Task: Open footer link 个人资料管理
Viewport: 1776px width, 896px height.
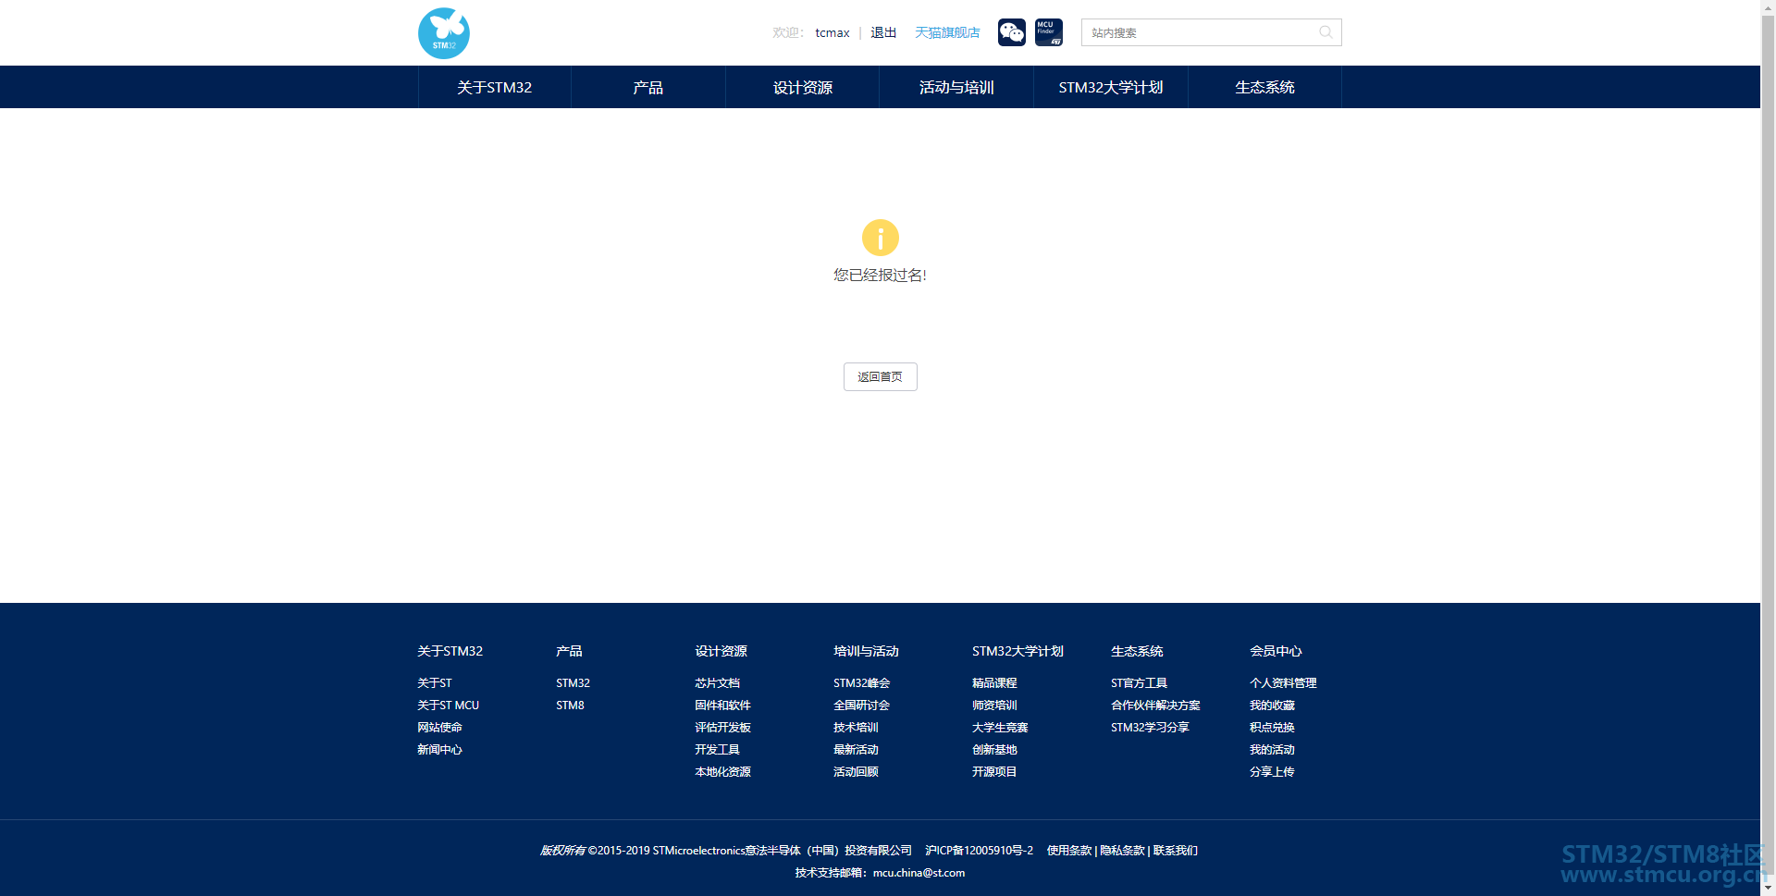Action: [x=1283, y=683]
